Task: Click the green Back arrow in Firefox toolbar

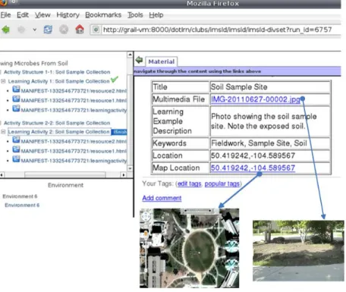Action: (5, 30)
